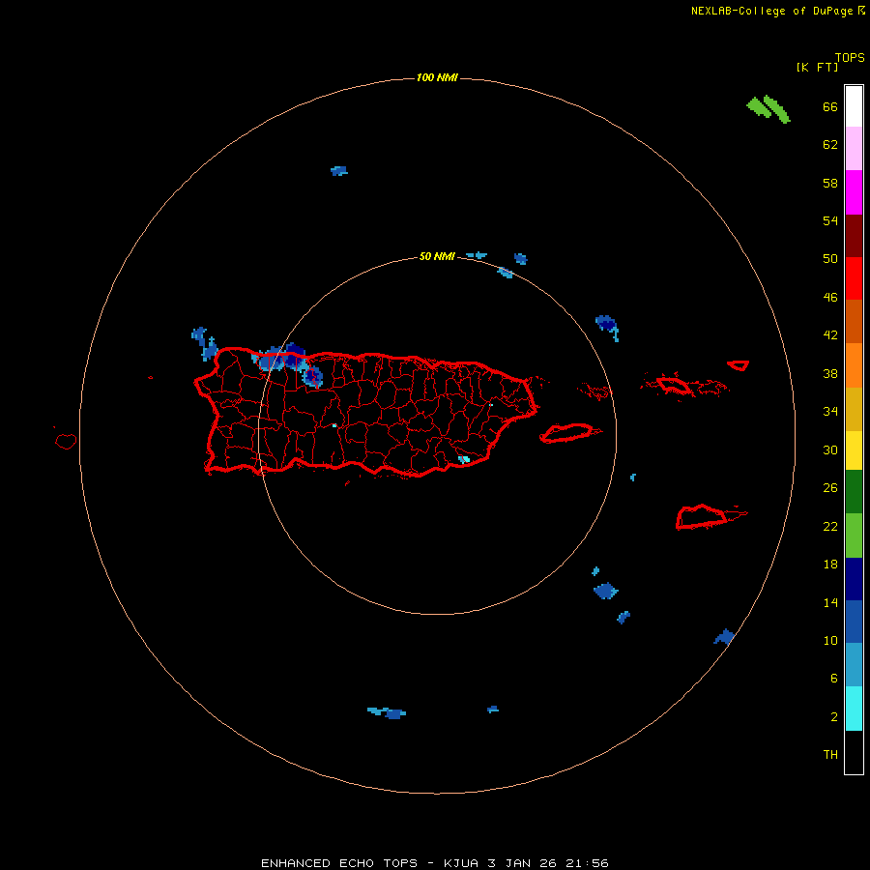Pick the cyan legend band
Viewport: 870px width, 870px height.
pos(854,709)
